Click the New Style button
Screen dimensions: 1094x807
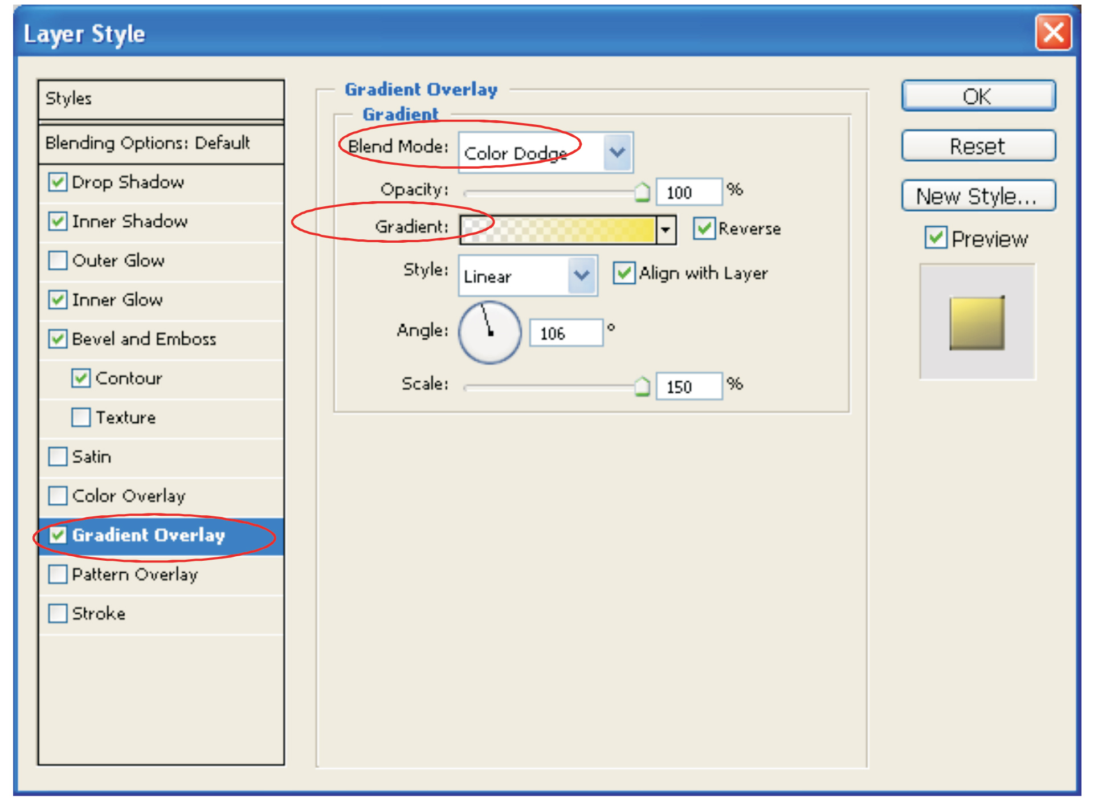[978, 196]
